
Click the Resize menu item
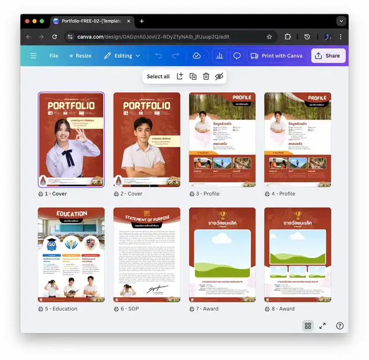click(80, 56)
